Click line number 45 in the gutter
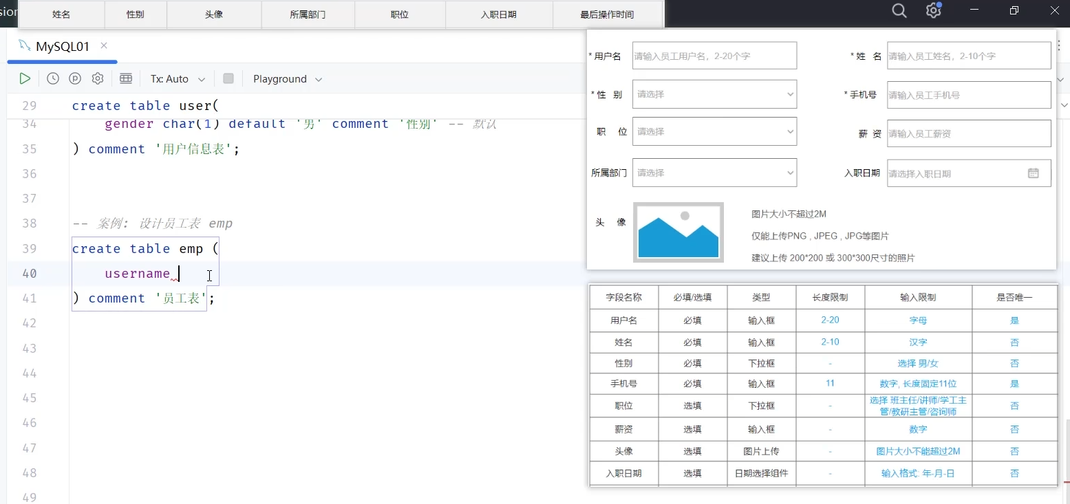 pos(29,398)
